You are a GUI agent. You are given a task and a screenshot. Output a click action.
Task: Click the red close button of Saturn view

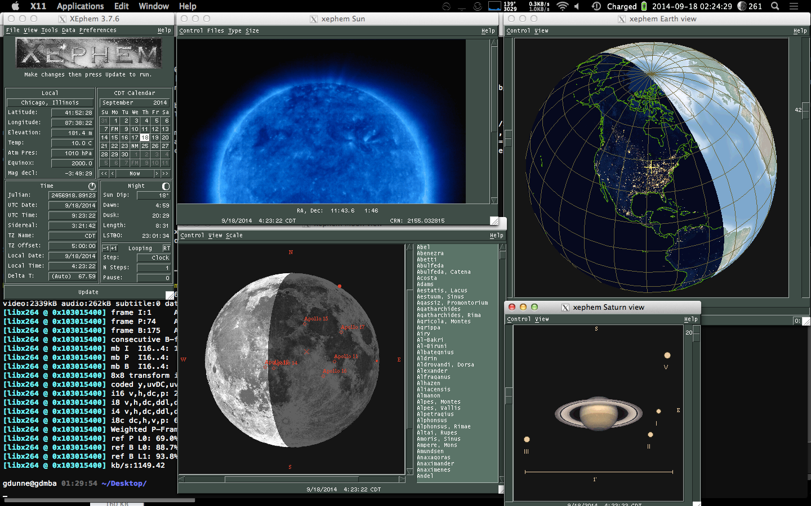(x=512, y=307)
